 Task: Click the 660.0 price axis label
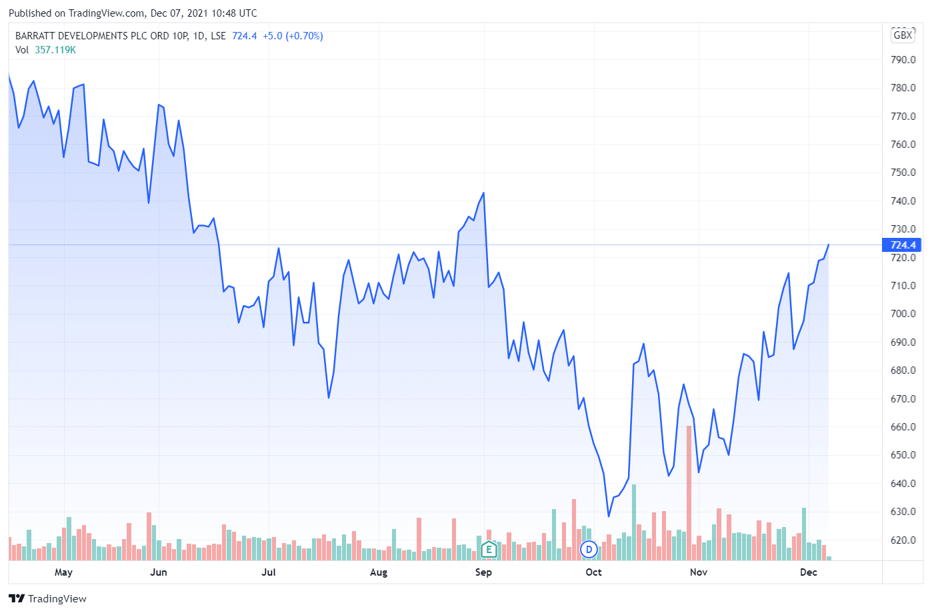903,427
